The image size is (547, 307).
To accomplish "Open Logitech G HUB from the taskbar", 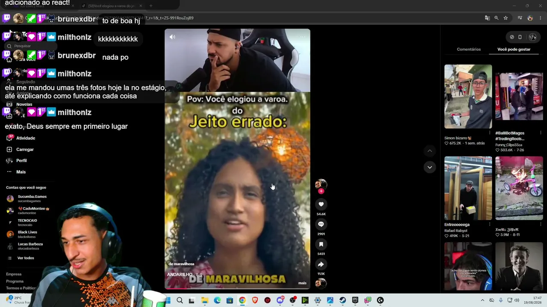I will (x=380, y=300).
